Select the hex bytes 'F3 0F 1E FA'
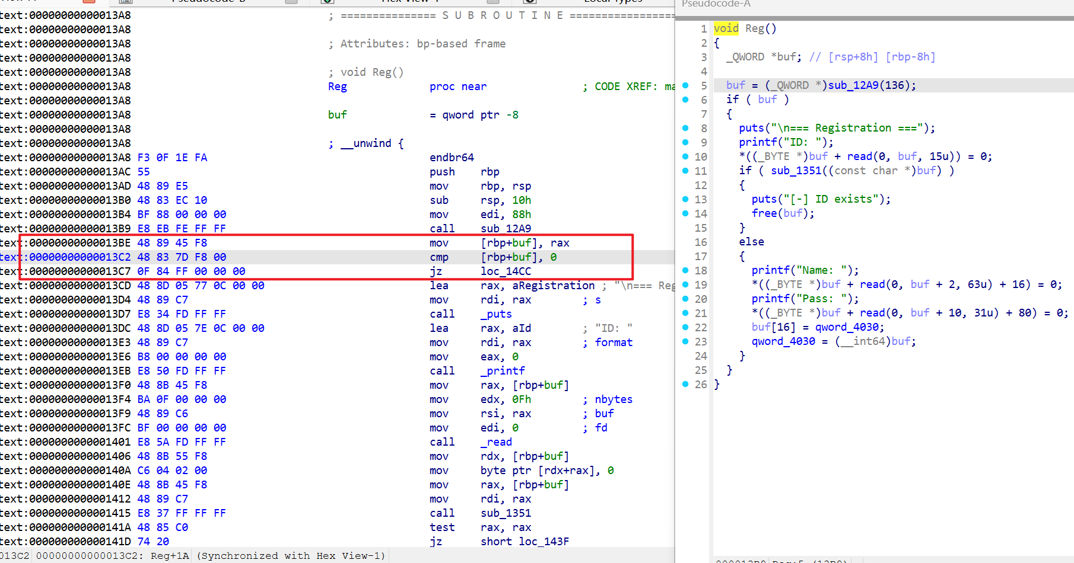The height and width of the screenshot is (563, 1074). 172,158
